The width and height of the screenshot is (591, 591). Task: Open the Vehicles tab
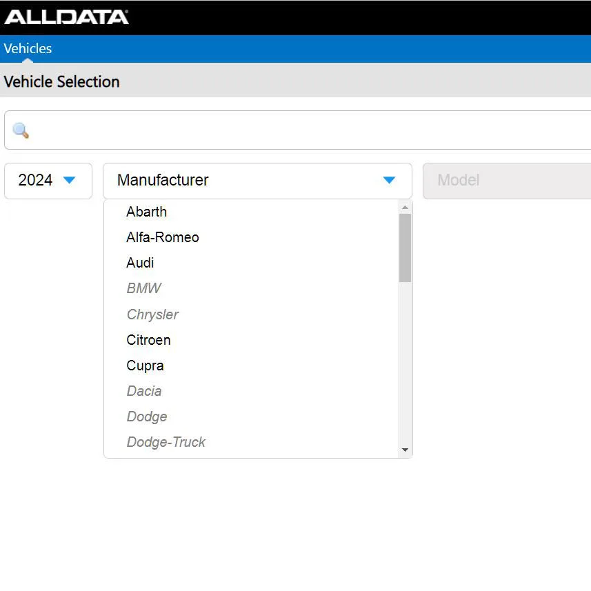(x=28, y=48)
